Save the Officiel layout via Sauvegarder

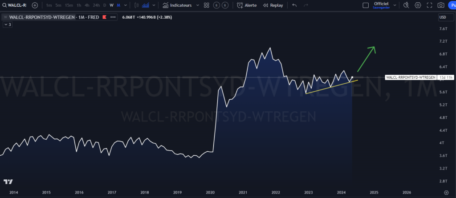click(381, 7)
